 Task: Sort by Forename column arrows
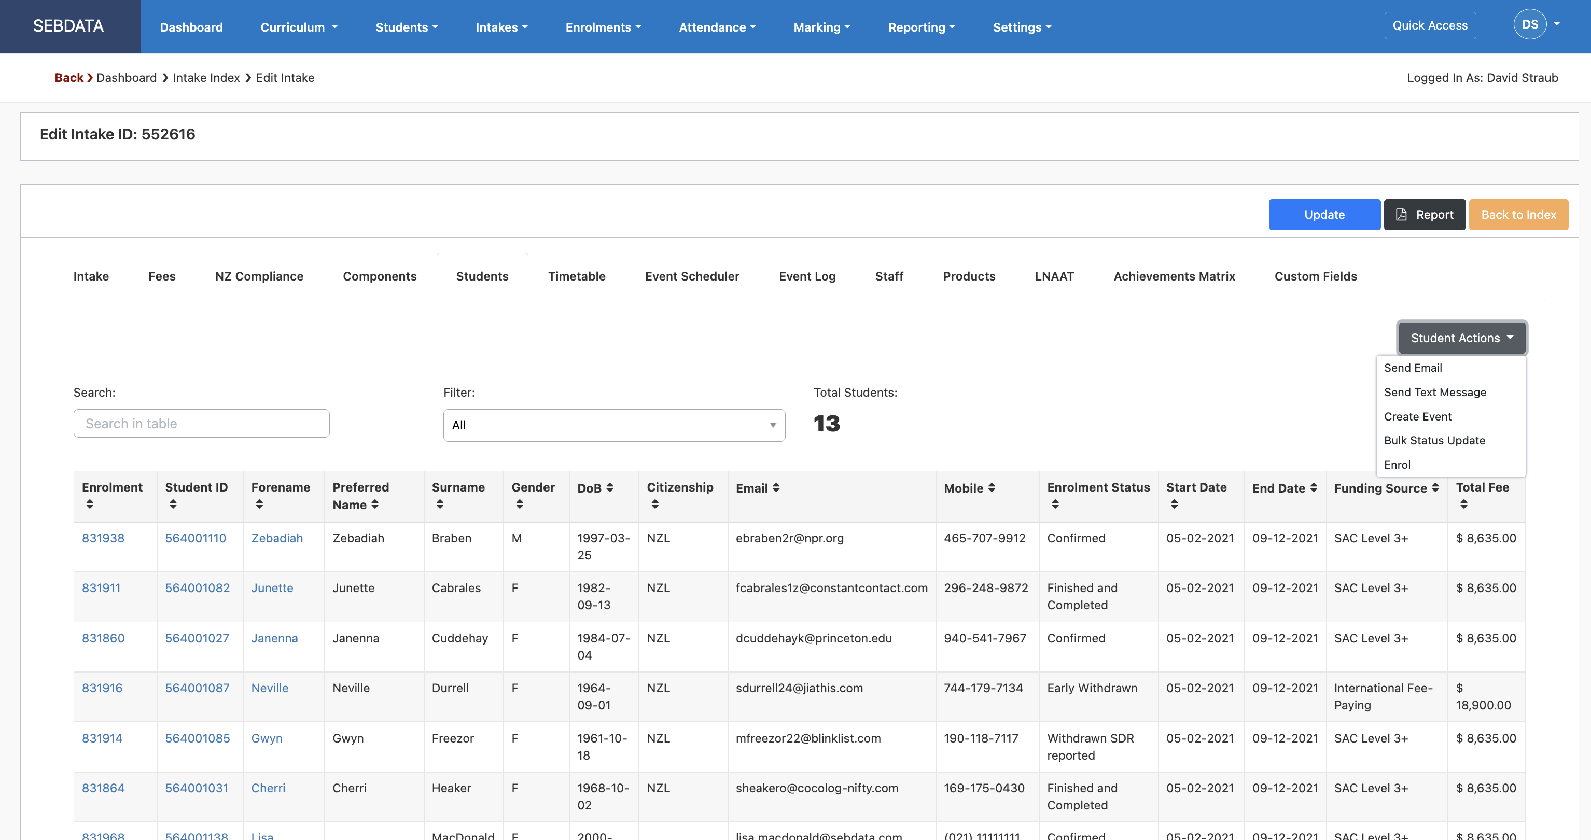pyautogui.click(x=259, y=504)
